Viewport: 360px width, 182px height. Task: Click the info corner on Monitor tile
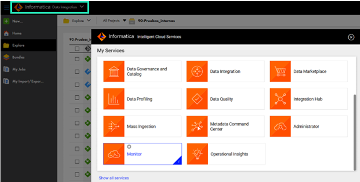pos(178,162)
